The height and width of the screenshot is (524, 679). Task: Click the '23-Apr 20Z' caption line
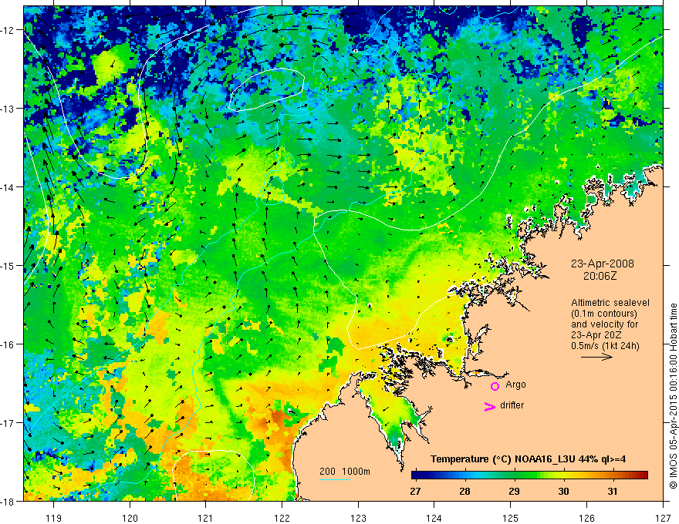coord(596,335)
